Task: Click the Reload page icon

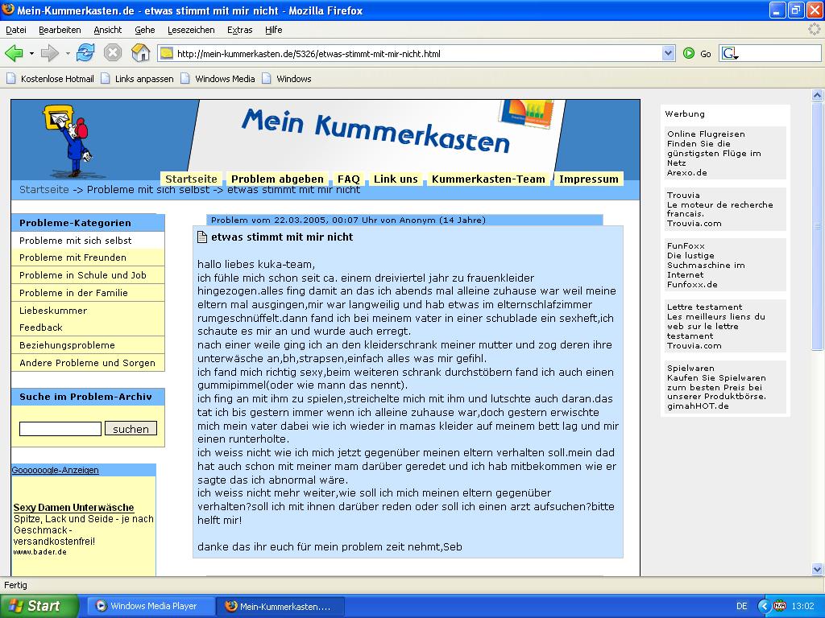Action: 85,54
